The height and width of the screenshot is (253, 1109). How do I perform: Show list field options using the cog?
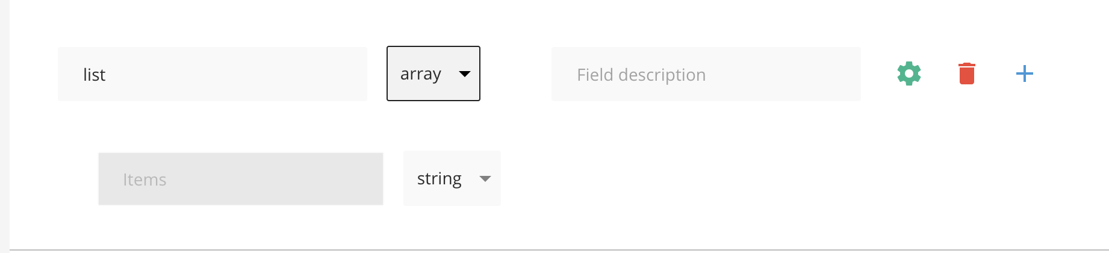pyautogui.click(x=909, y=73)
